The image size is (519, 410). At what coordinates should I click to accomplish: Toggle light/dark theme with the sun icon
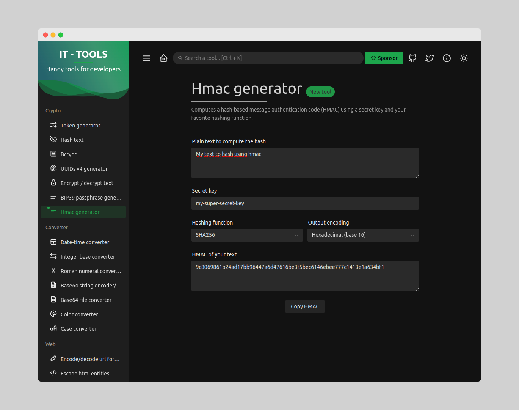(x=463, y=58)
